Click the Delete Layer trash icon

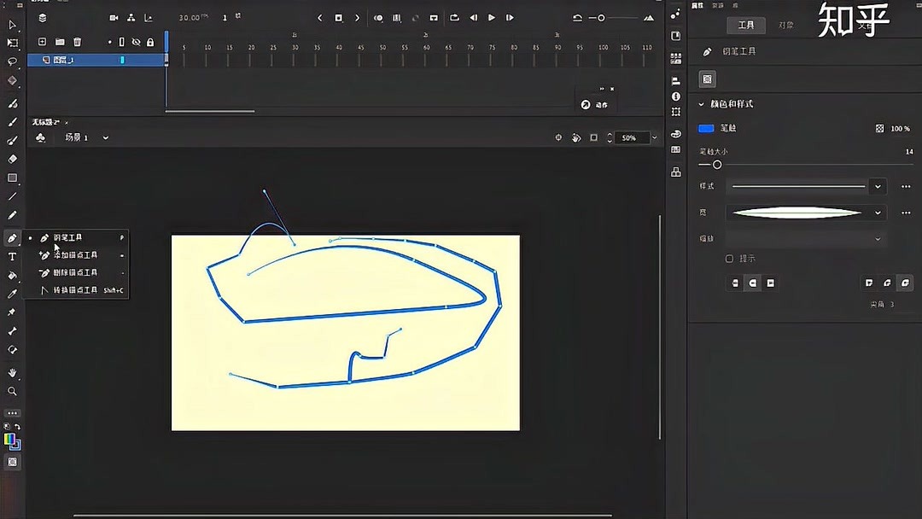click(x=76, y=41)
